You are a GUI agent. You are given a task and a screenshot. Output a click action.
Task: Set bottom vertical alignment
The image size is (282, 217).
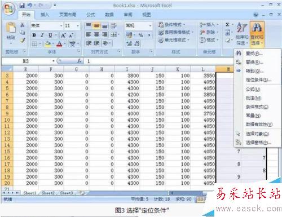click(x=105, y=25)
